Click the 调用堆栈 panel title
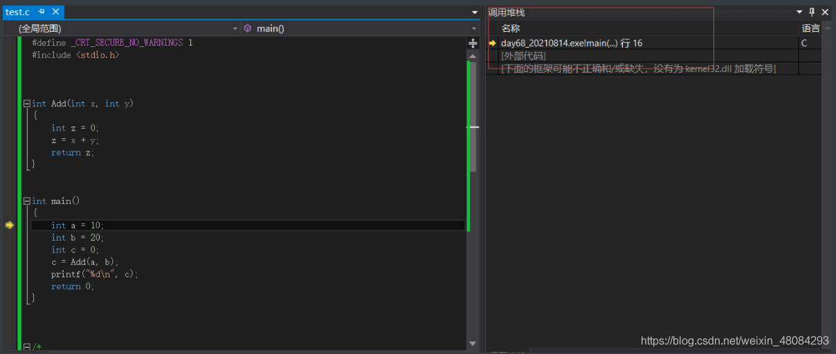 507,12
